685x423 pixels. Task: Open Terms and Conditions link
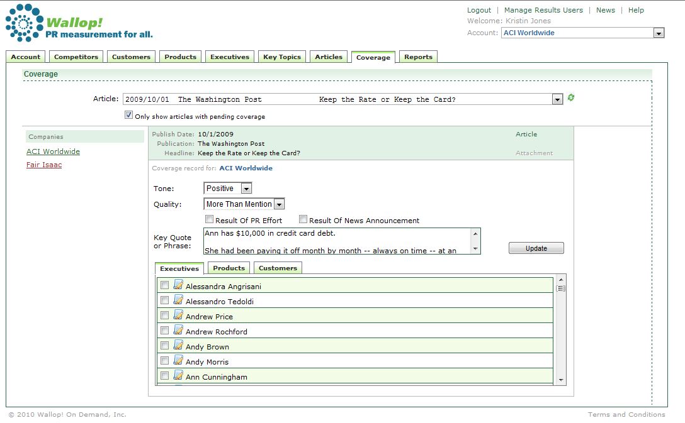[x=626, y=414]
